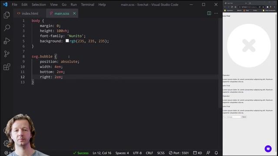The width and height of the screenshot is (278, 156).
Task: Open the Edit menu
Action: pyautogui.click(x=24, y=5)
